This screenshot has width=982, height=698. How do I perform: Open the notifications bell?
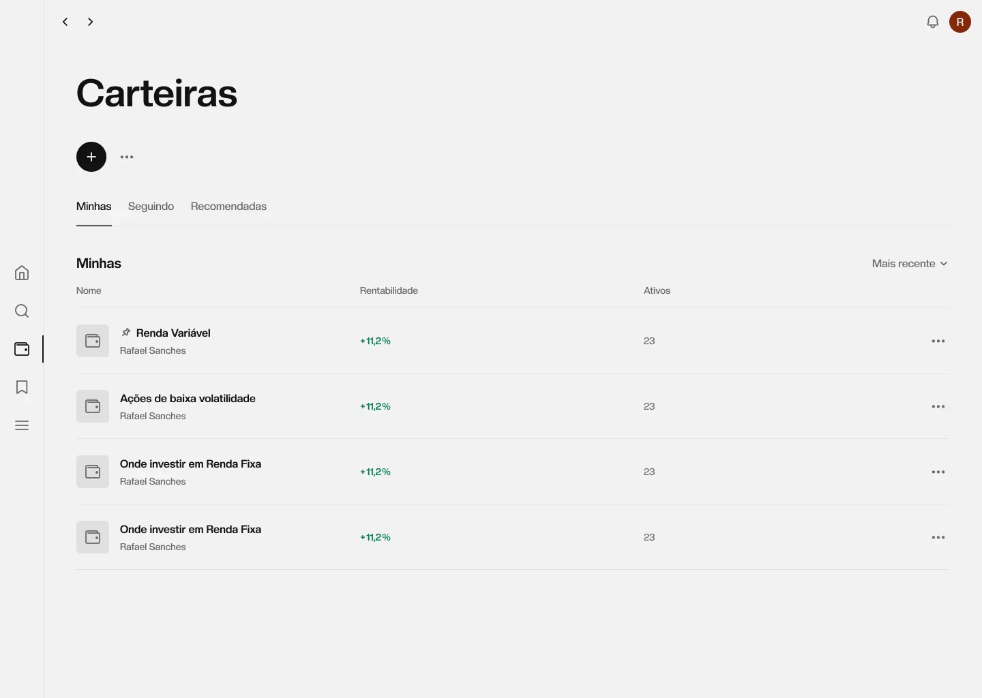[x=932, y=22]
